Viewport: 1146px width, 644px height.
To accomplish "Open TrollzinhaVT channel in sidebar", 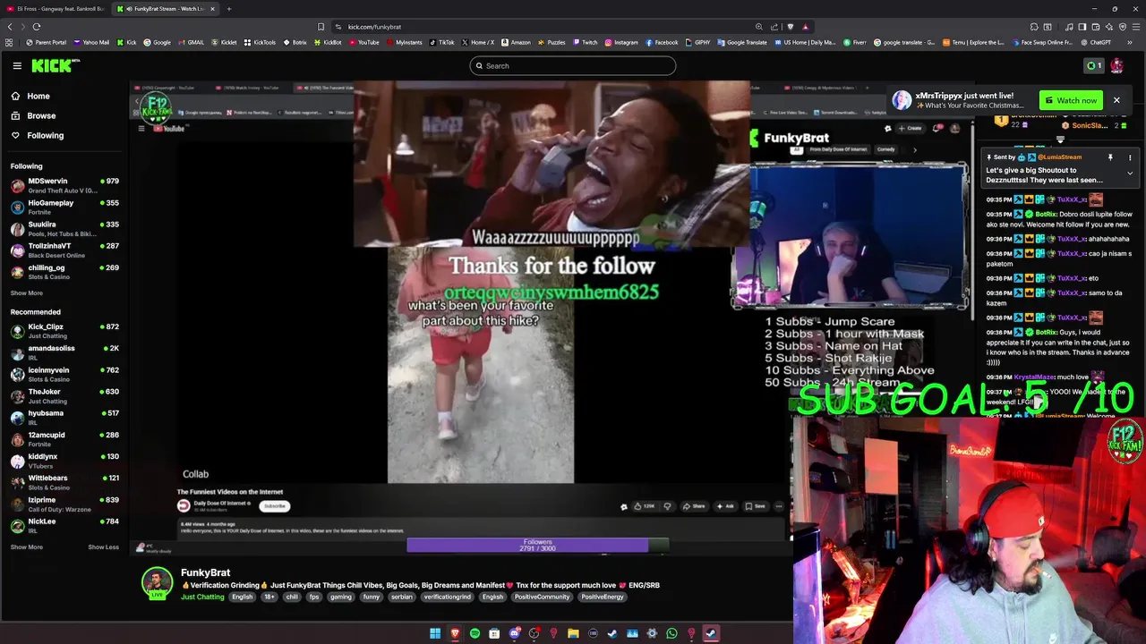I will pos(64,250).
